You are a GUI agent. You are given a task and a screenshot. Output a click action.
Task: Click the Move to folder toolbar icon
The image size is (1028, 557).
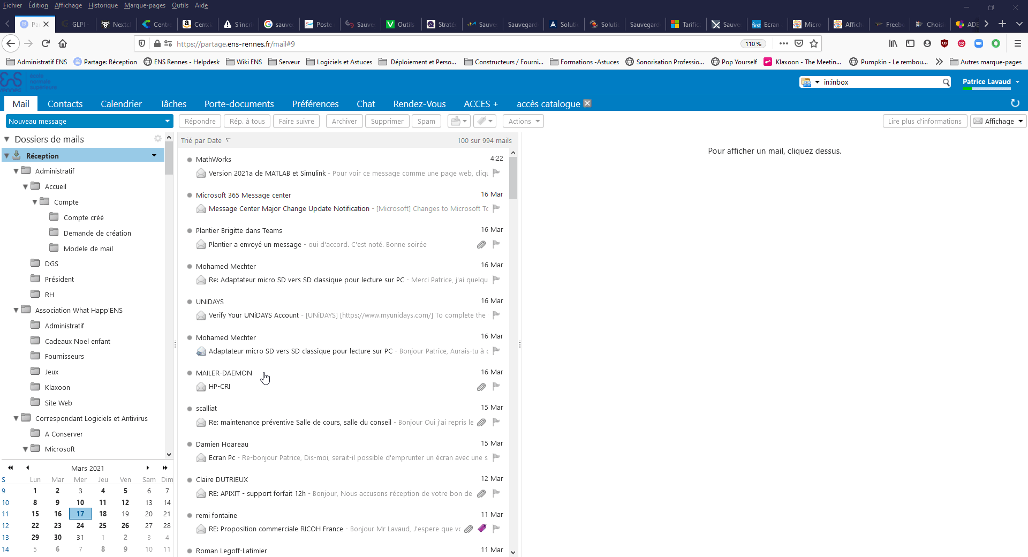(x=458, y=122)
